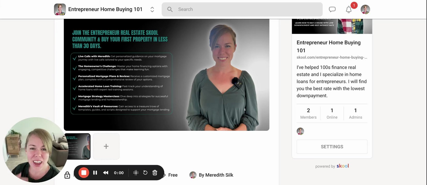Click the group description text in sidebar

pos(332,81)
